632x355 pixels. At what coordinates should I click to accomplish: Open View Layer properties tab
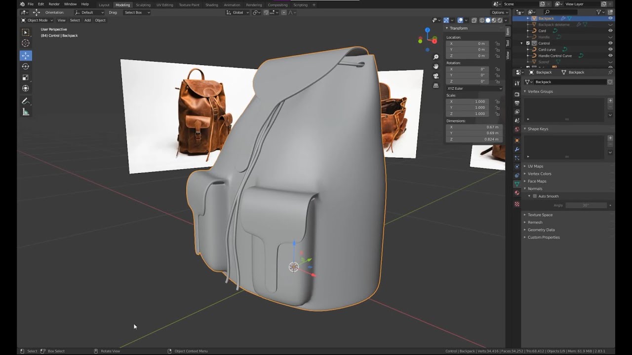click(x=517, y=112)
